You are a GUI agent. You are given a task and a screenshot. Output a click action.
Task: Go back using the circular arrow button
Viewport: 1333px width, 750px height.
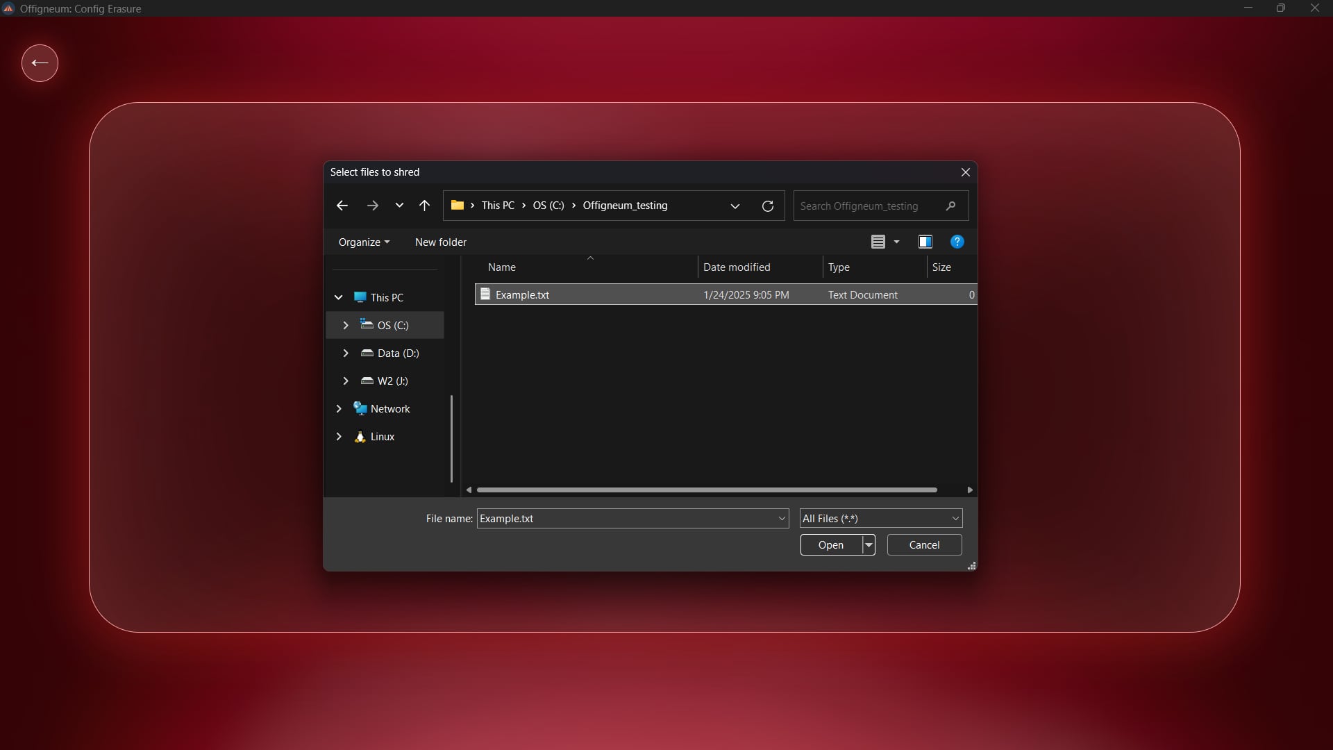[x=40, y=63]
